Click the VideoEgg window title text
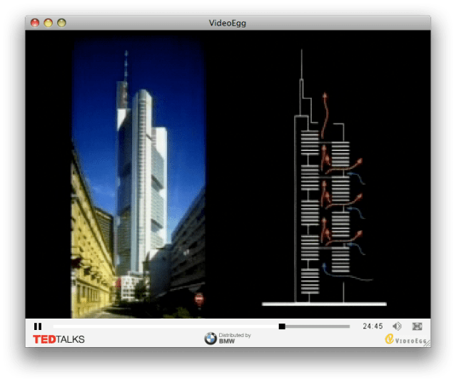This screenshot has height=382, width=456. click(x=228, y=23)
